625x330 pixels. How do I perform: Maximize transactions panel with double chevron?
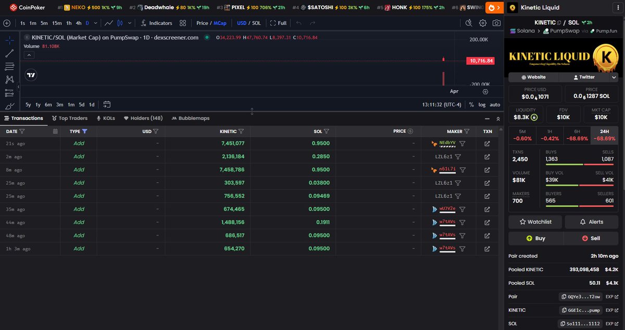[498, 118]
